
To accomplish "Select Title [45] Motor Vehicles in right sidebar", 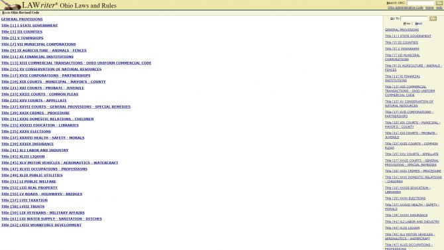I will (x=410, y=236).
